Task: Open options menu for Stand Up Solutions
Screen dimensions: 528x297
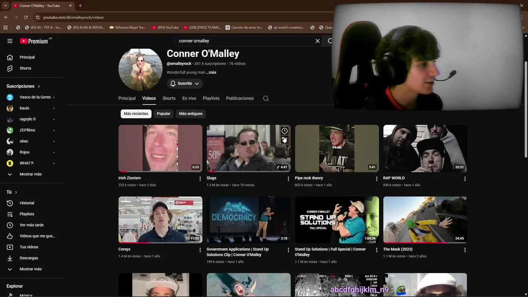Action: [x=377, y=250]
